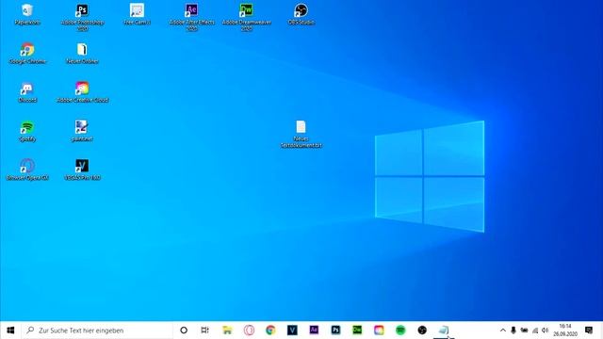Select the Papierkorb recycle bin desktop icon
The image size is (603, 339).
tap(27, 14)
